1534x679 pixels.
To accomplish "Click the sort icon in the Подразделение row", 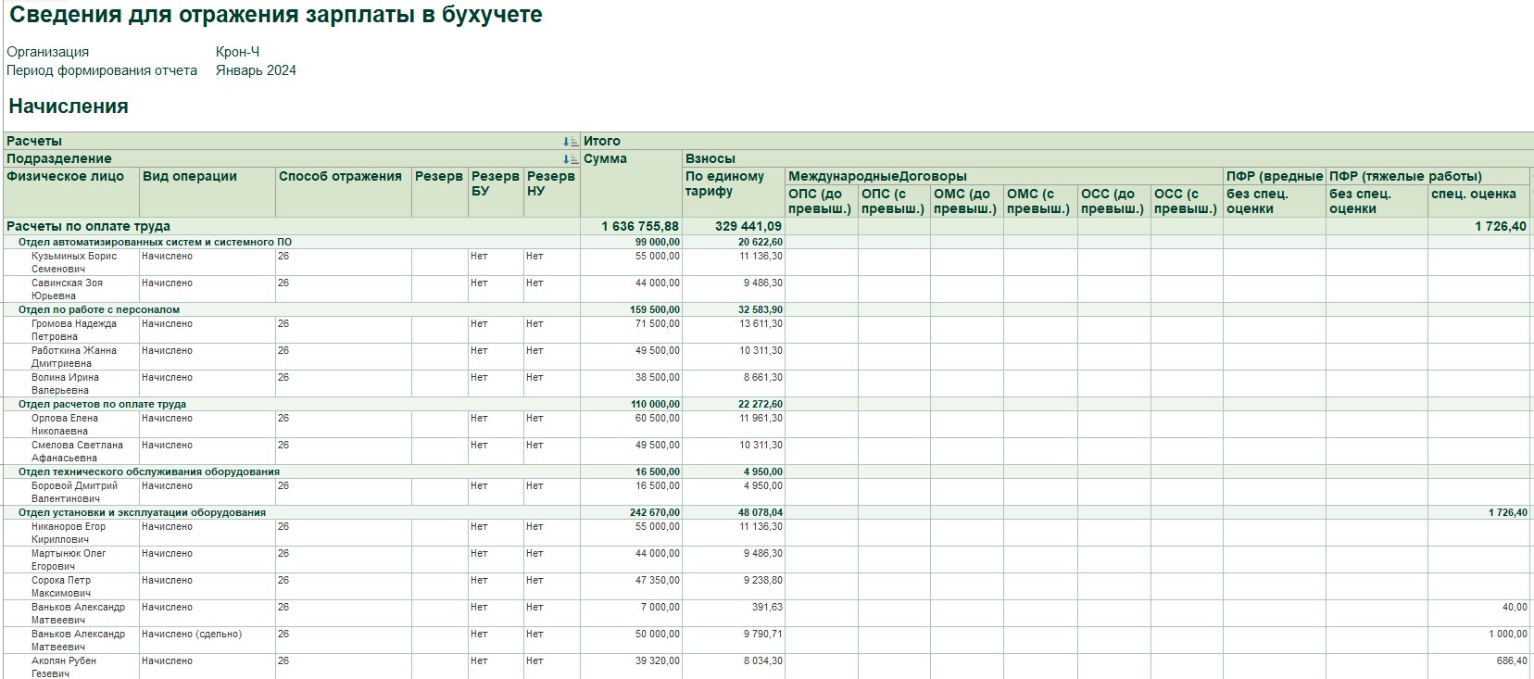I will coord(571,159).
